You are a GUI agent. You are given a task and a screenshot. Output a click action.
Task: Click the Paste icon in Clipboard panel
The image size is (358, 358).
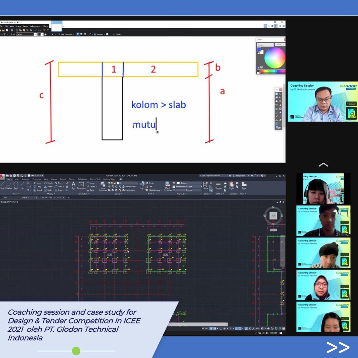pos(232,185)
